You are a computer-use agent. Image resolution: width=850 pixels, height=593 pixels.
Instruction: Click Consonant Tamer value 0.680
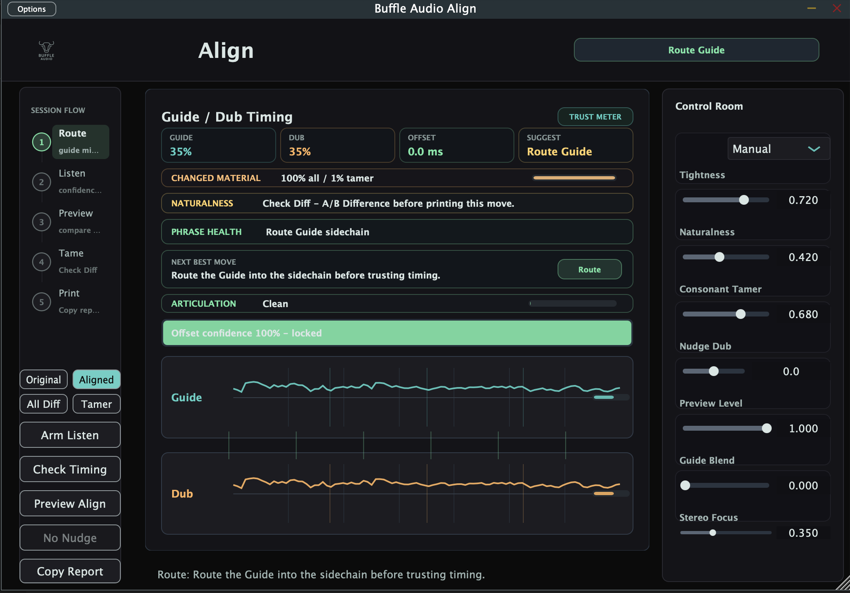tap(803, 314)
